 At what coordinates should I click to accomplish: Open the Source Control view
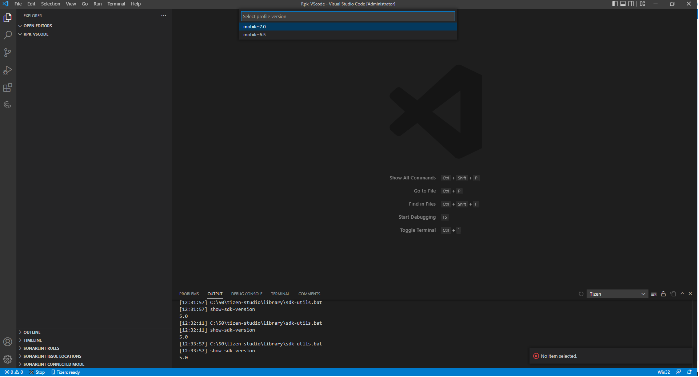(x=8, y=53)
